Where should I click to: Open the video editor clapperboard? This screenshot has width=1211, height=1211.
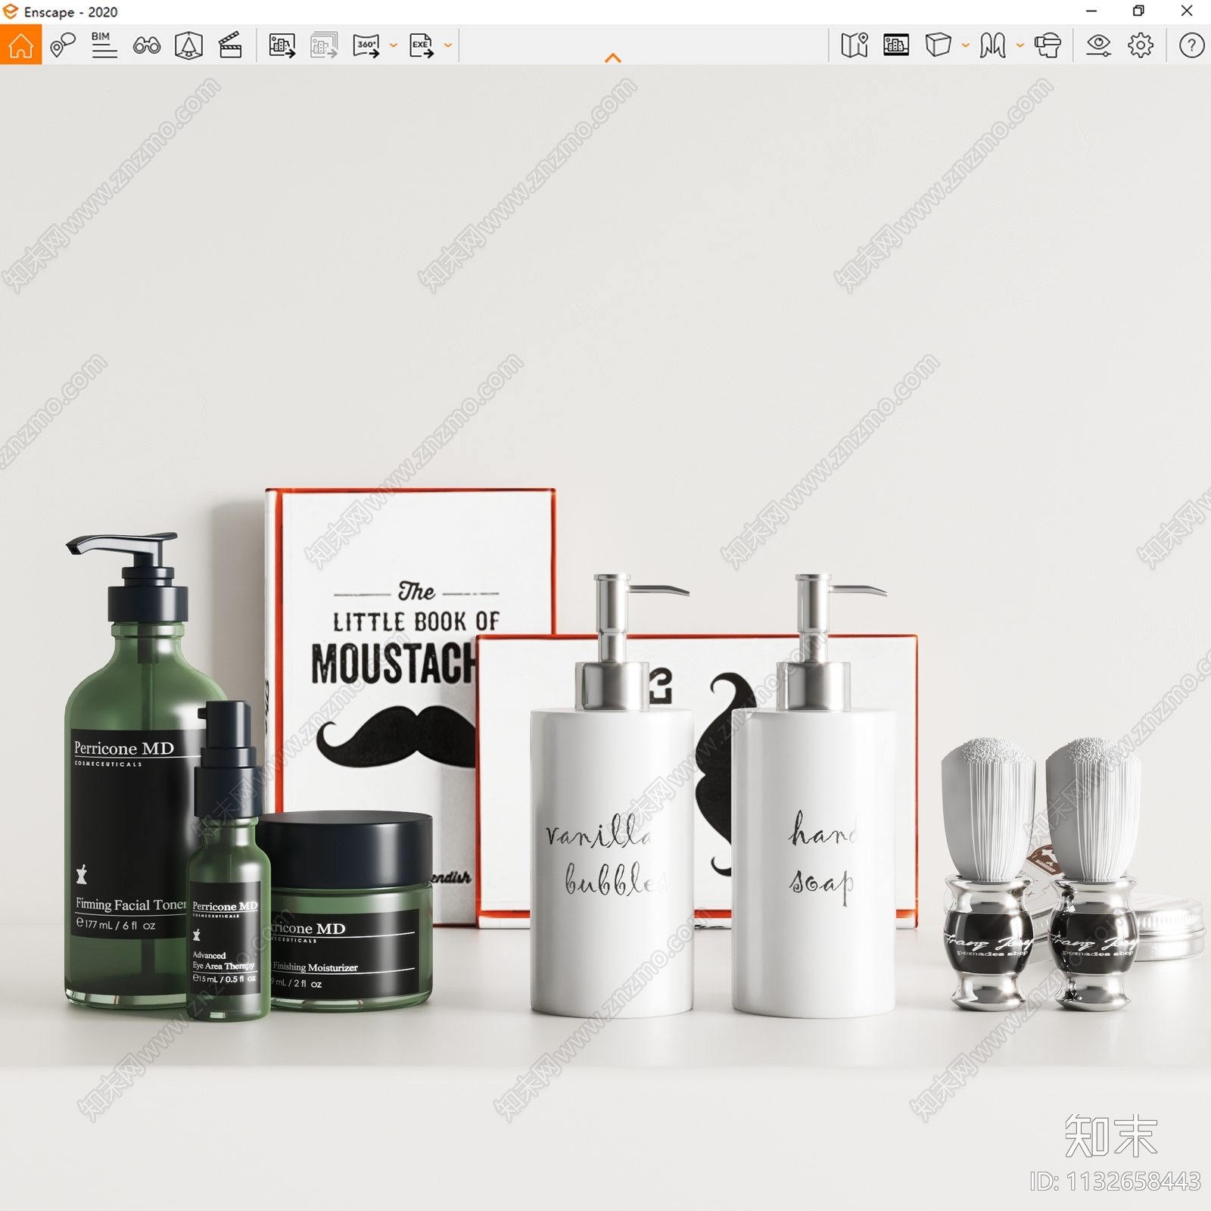(x=230, y=45)
